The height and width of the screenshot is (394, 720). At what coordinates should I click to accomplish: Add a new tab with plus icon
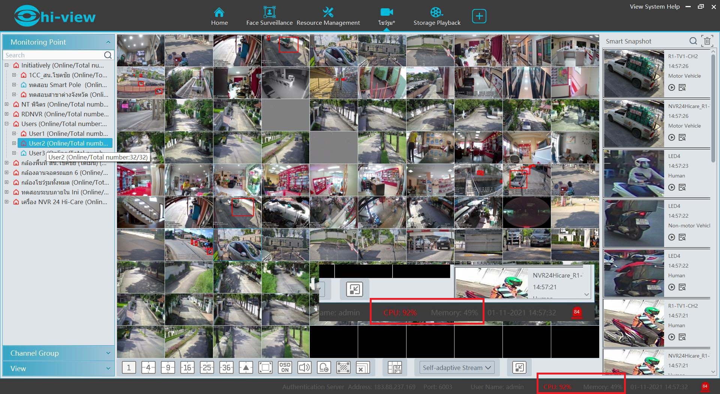point(479,17)
